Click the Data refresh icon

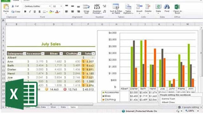158,7
